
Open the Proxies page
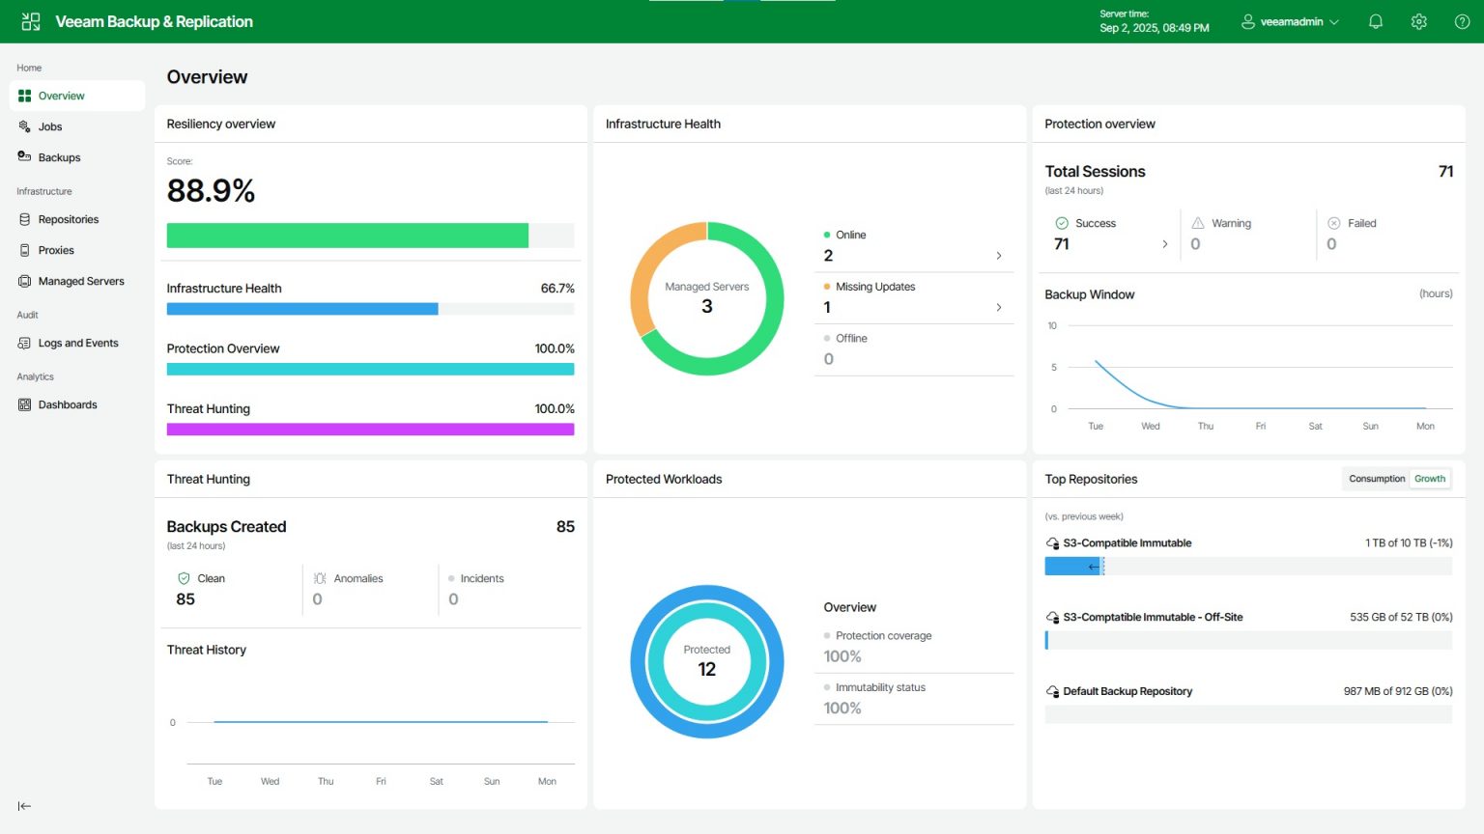point(55,250)
